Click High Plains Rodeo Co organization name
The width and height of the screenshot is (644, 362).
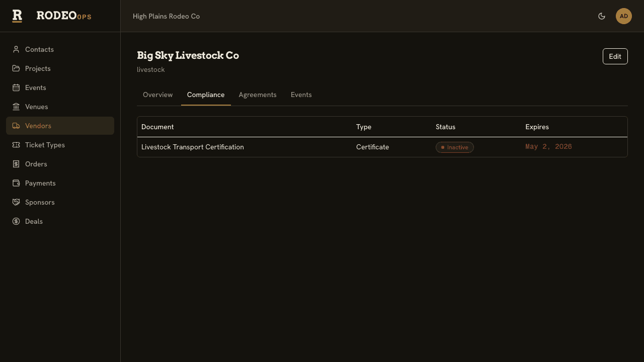(x=166, y=16)
